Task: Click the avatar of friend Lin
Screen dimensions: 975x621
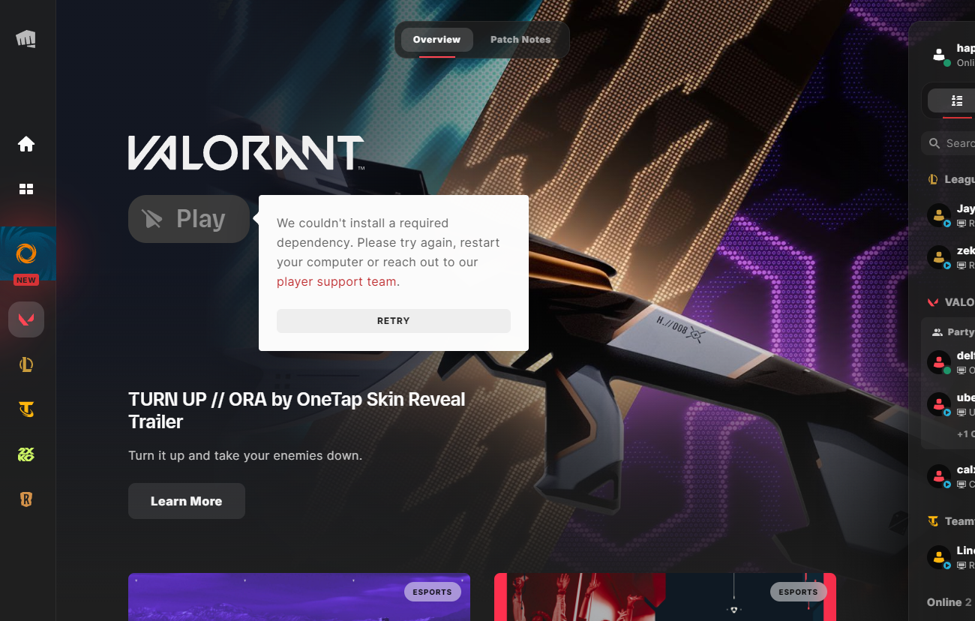Action: [x=939, y=558]
